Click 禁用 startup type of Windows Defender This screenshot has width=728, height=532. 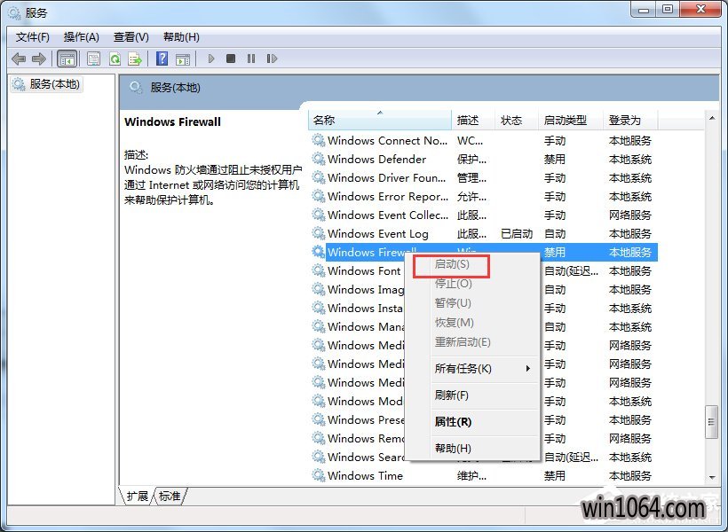(555, 159)
